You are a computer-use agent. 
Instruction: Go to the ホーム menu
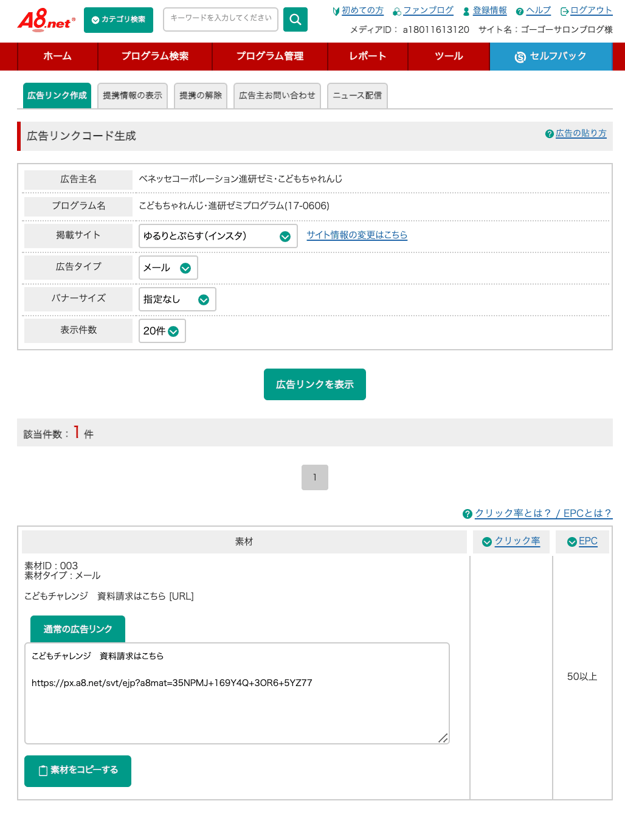(x=58, y=57)
